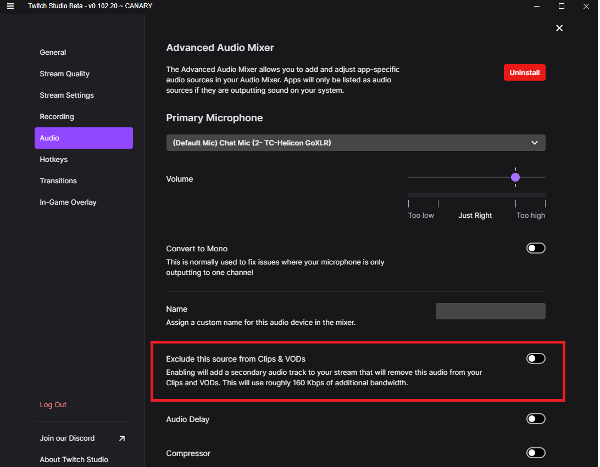Click the custom Name input field
The width and height of the screenshot is (600, 467).
(x=490, y=311)
